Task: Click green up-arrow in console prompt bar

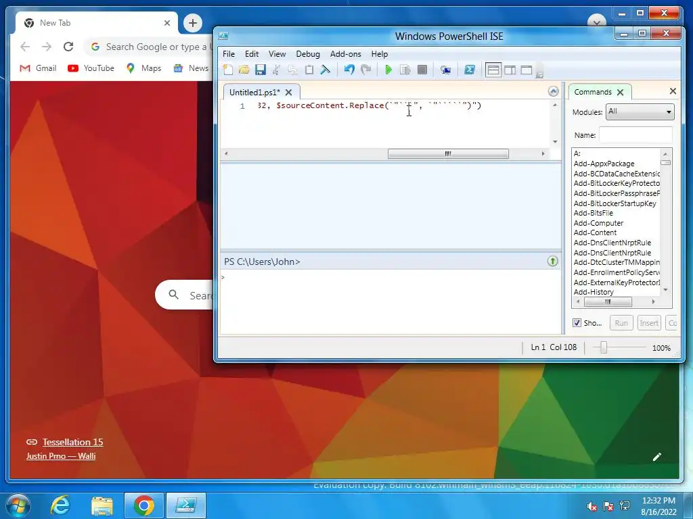Action: point(552,262)
